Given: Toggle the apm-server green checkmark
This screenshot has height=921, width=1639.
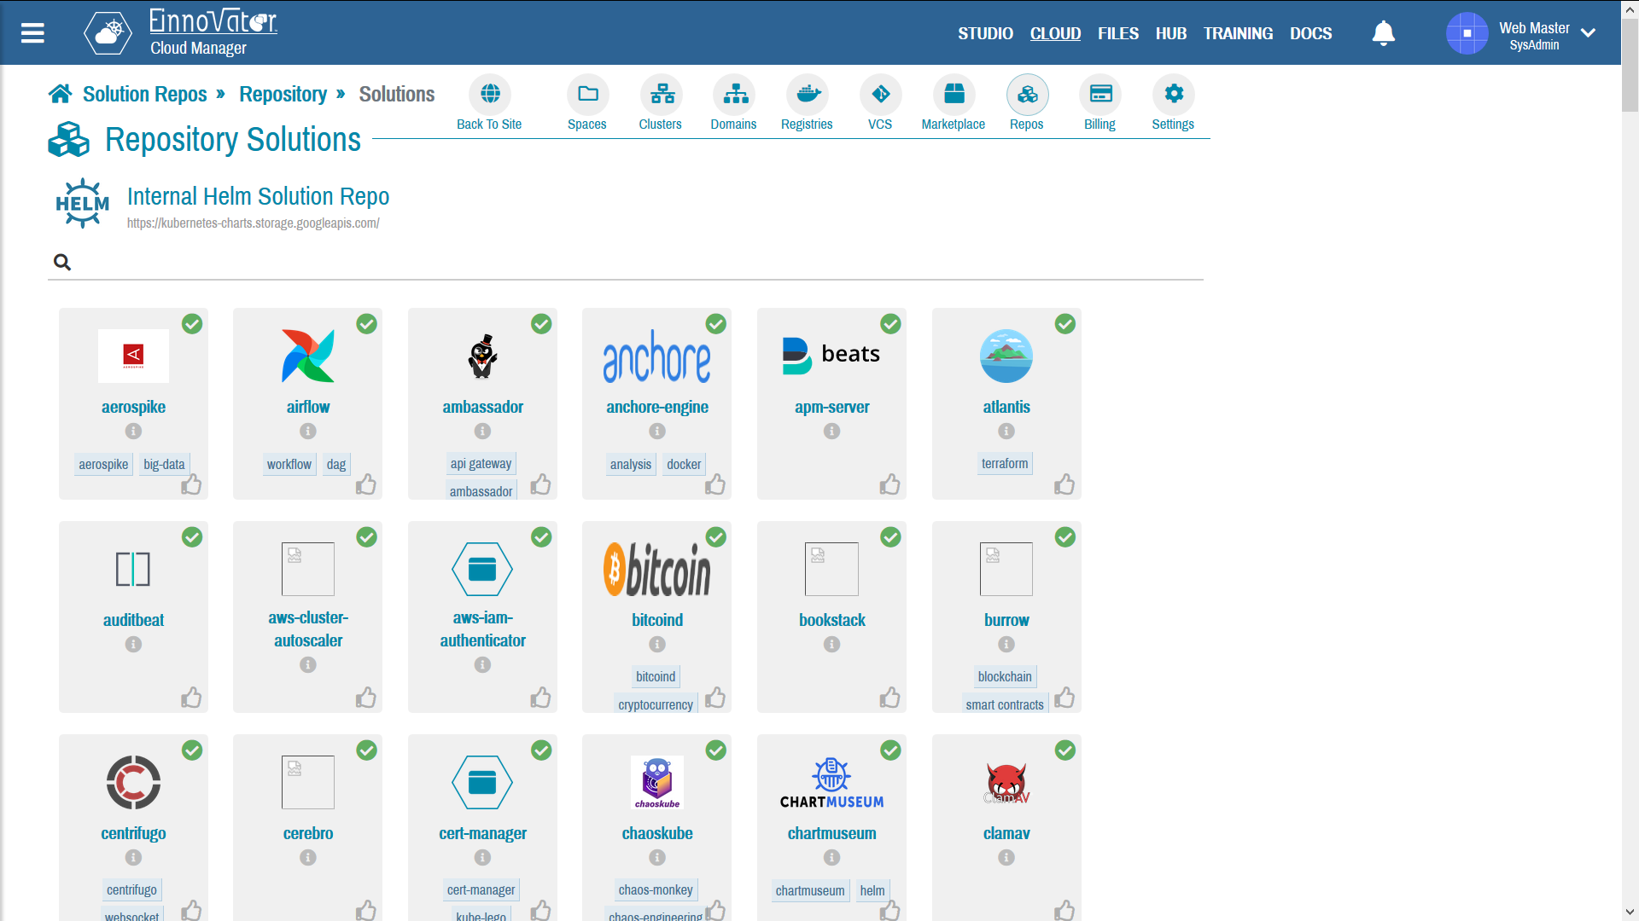Looking at the screenshot, I should [x=890, y=324].
